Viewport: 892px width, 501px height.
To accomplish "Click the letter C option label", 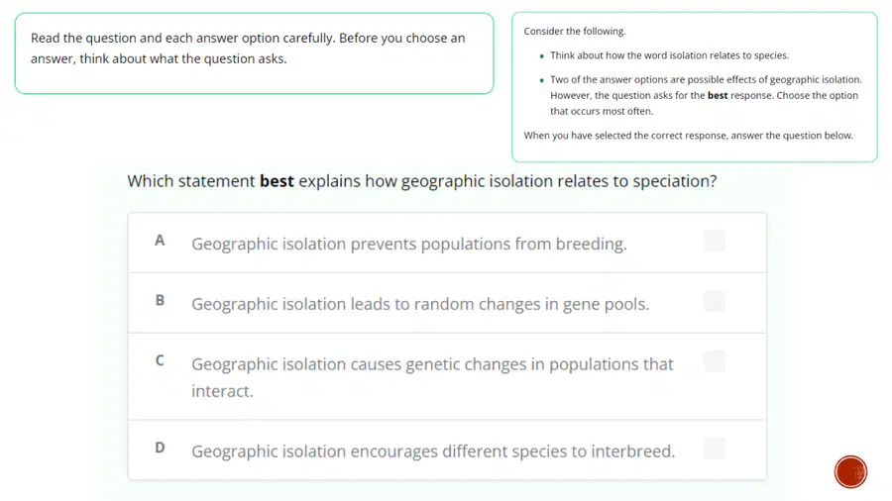I will (x=160, y=360).
